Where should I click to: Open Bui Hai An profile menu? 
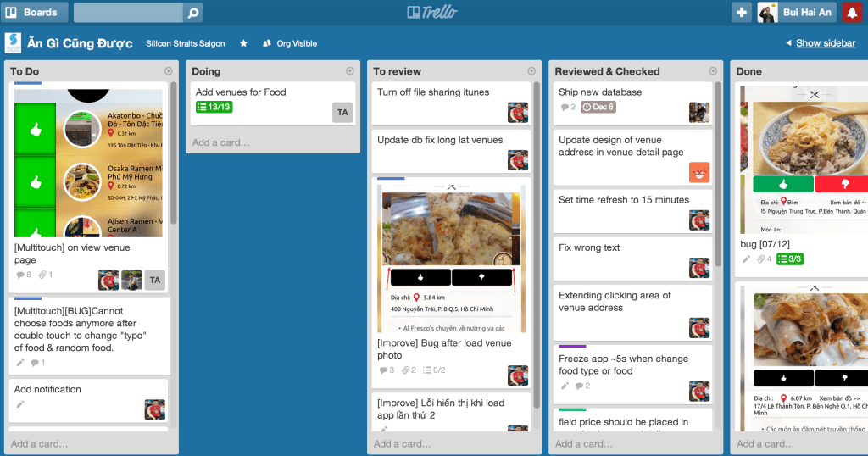[x=796, y=12]
